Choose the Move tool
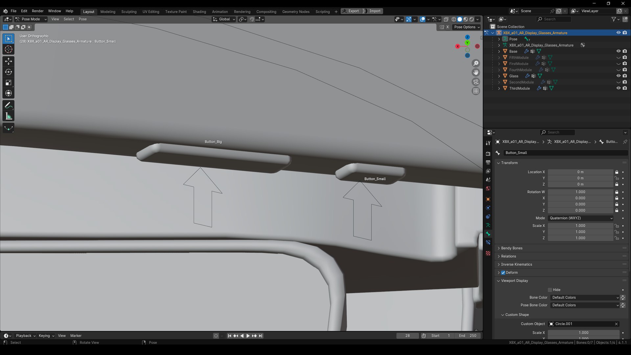Screen dimensions: 631x355 [x=9, y=61]
